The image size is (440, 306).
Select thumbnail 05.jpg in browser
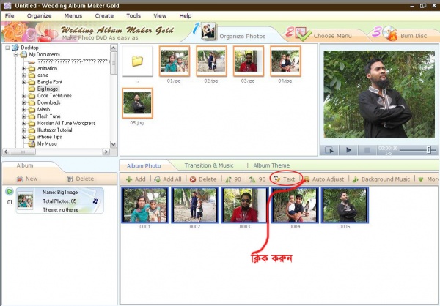click(x=138, y=103)
